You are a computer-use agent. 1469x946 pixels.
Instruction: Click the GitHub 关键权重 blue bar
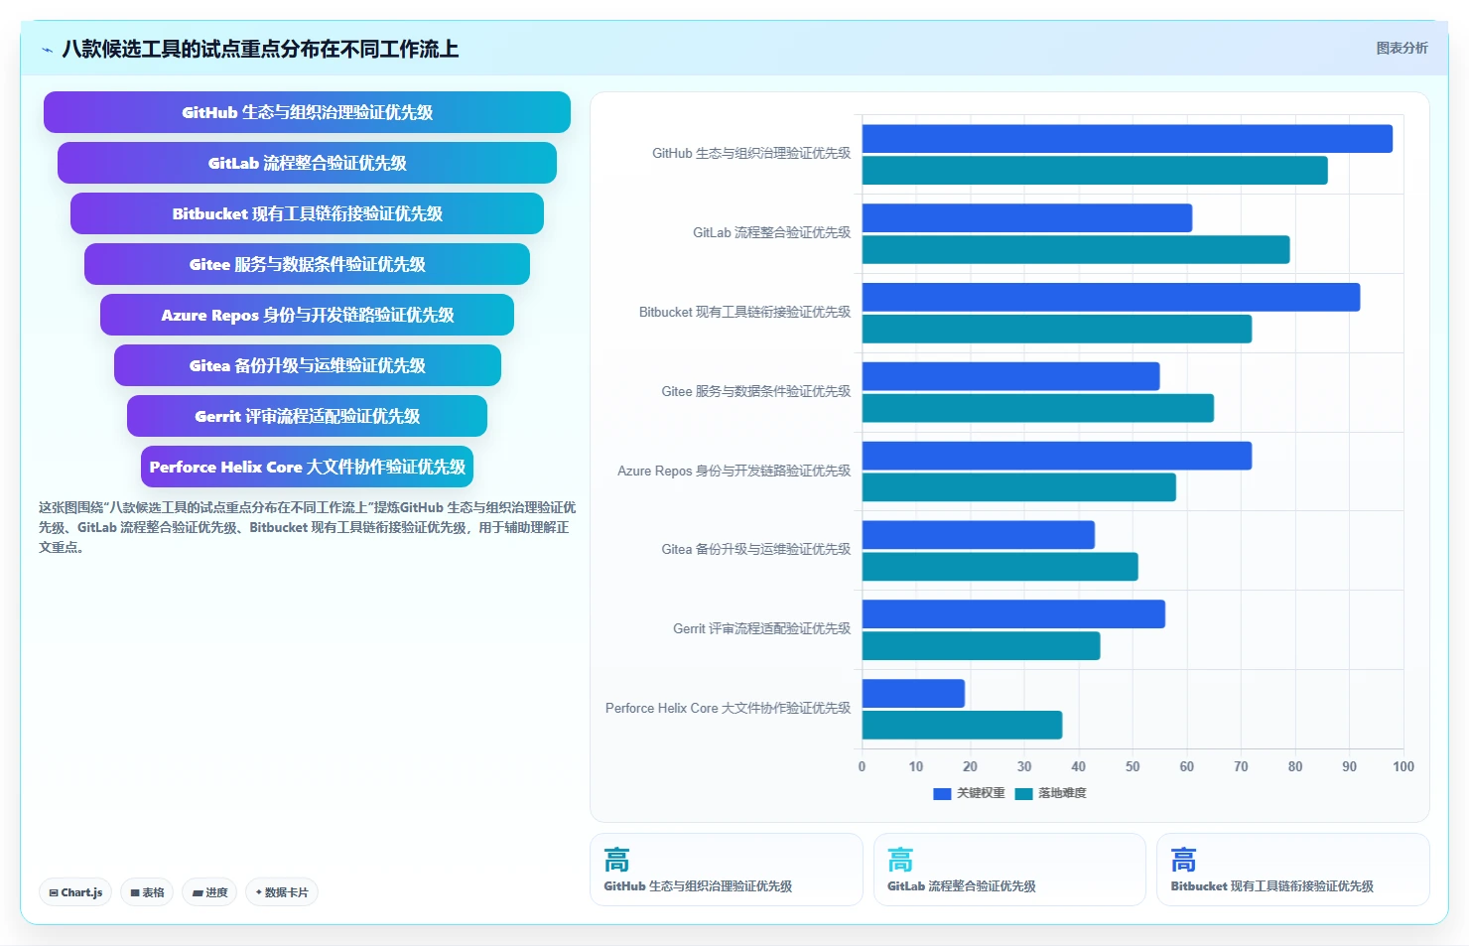pyautogui.click(x=1128, y=139)
